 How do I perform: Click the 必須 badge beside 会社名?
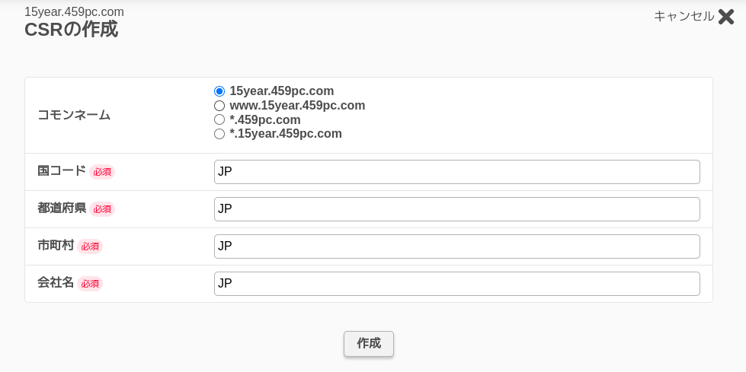90,284
